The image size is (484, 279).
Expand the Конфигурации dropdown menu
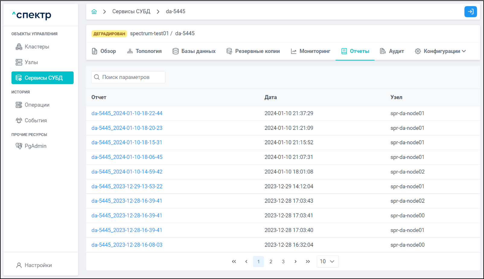click(441, 51)
